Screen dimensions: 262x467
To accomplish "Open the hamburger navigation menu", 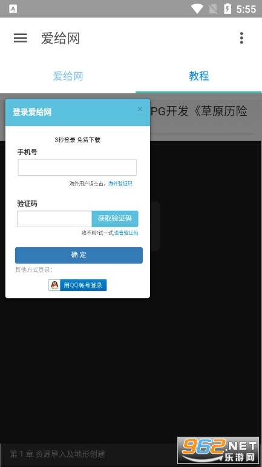I will tap(20, 38).
